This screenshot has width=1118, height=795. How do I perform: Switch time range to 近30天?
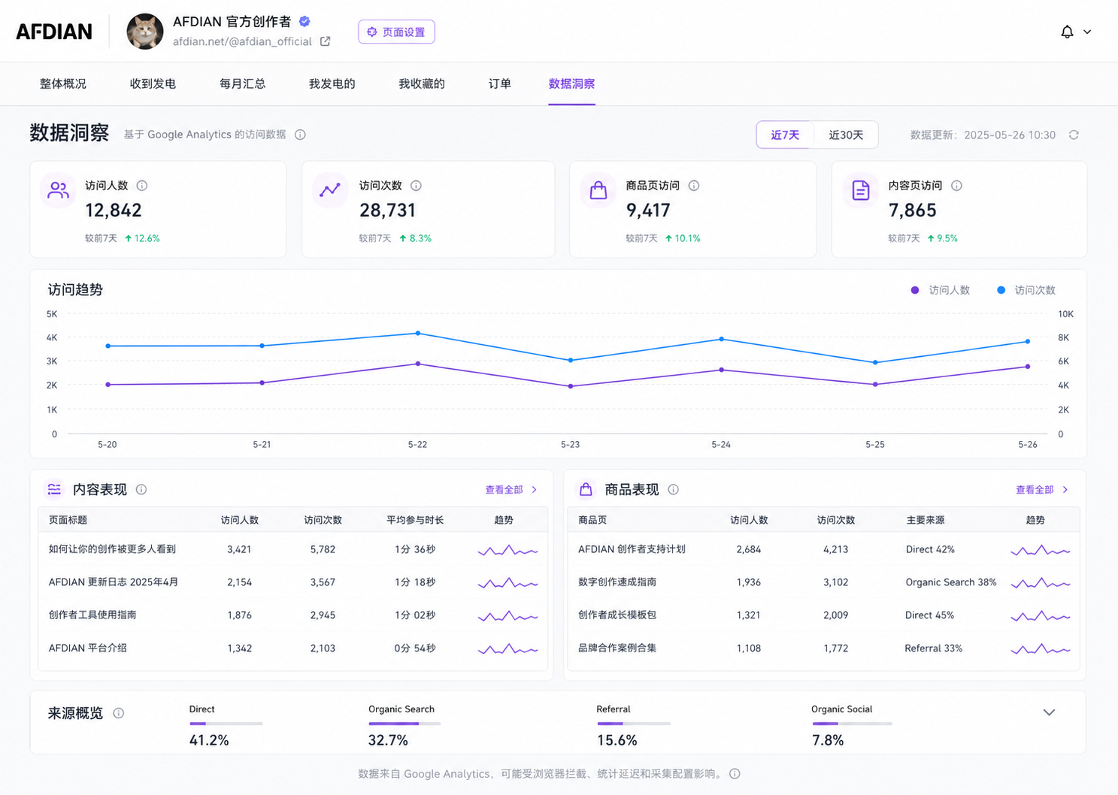(846, 135)
